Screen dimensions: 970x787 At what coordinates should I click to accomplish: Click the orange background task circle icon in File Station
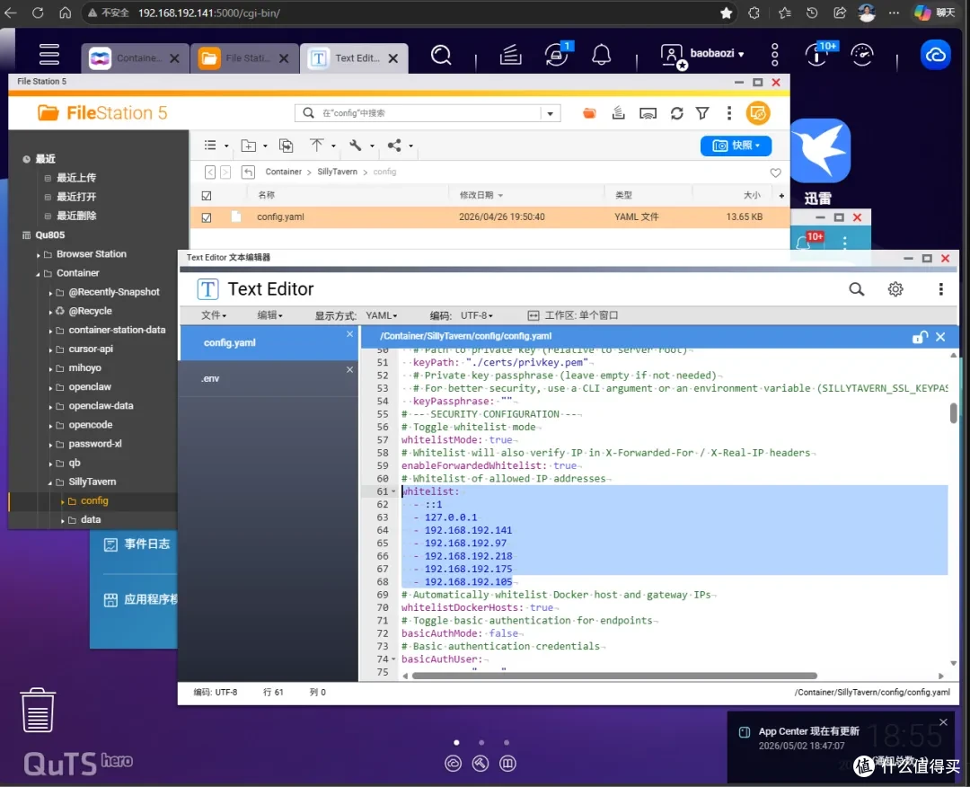(758, 113)
